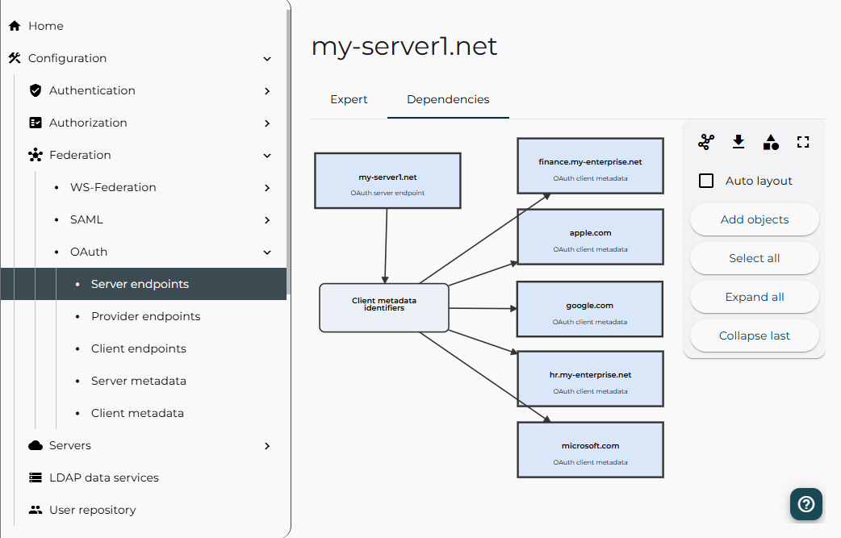Viewport: 841px width, 538px height.
Task: Select the my-server1.net OAuth server endpoint node
Action: pos(387,181)
